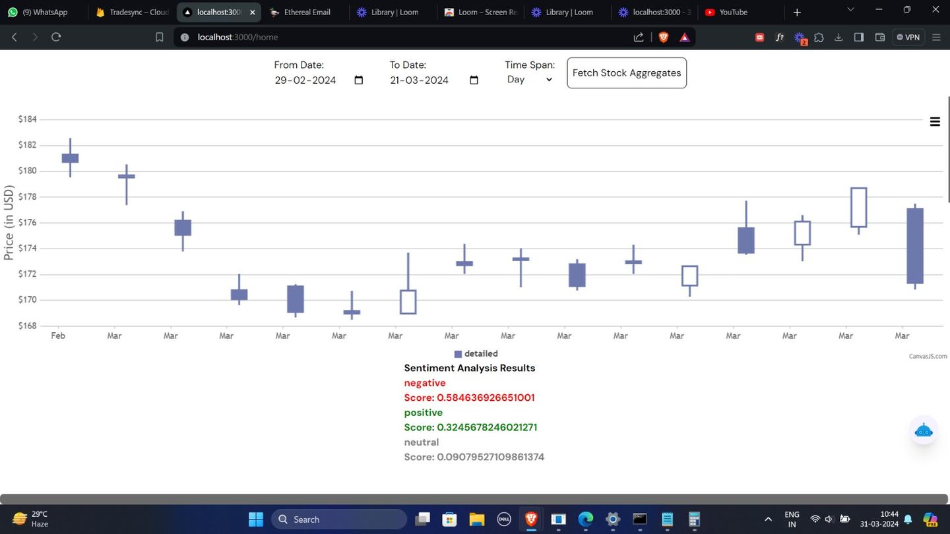Open the To Date calendar picker
This screenshot has height=534, width=950.
[x=474, y=80]
